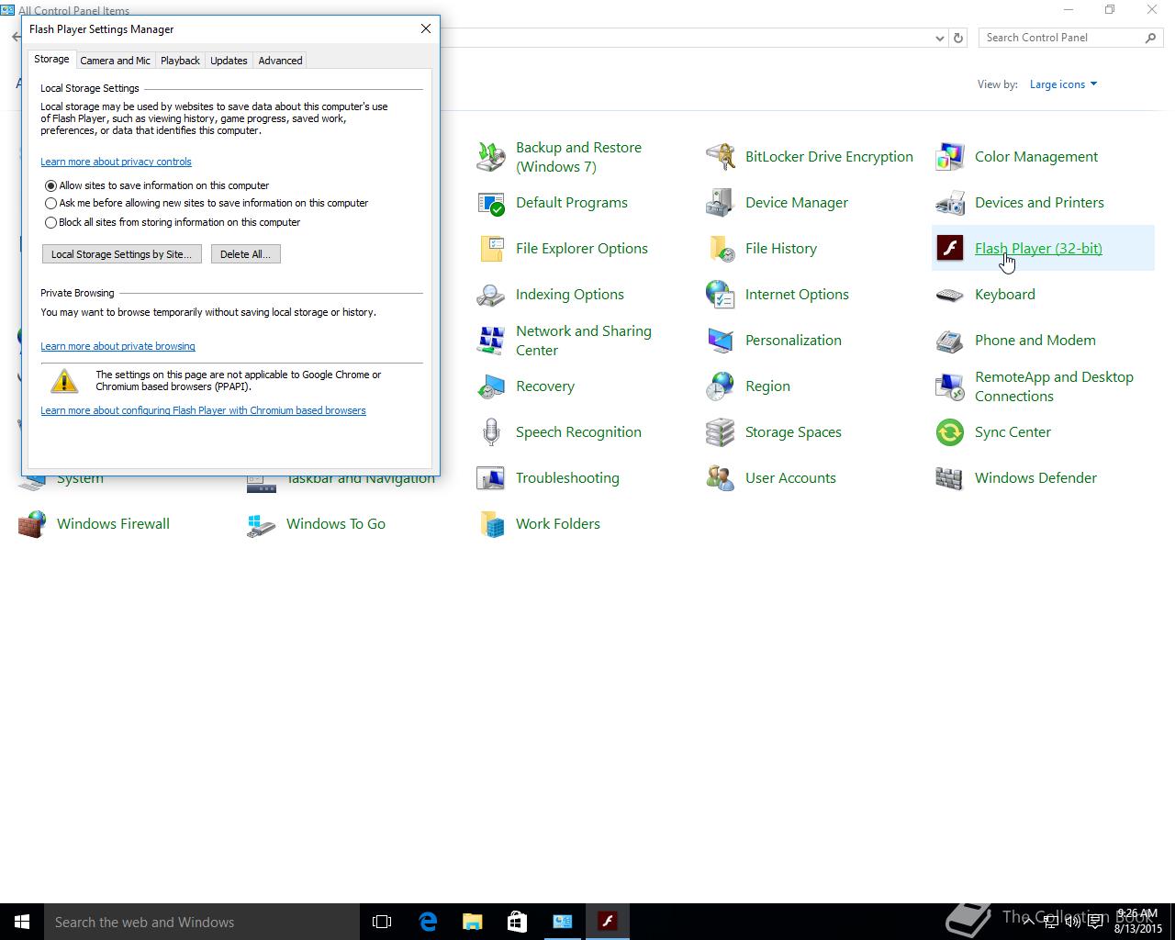1175x940 pixels.
Task: Open Learn more about private browsing link
Action: 117,346
